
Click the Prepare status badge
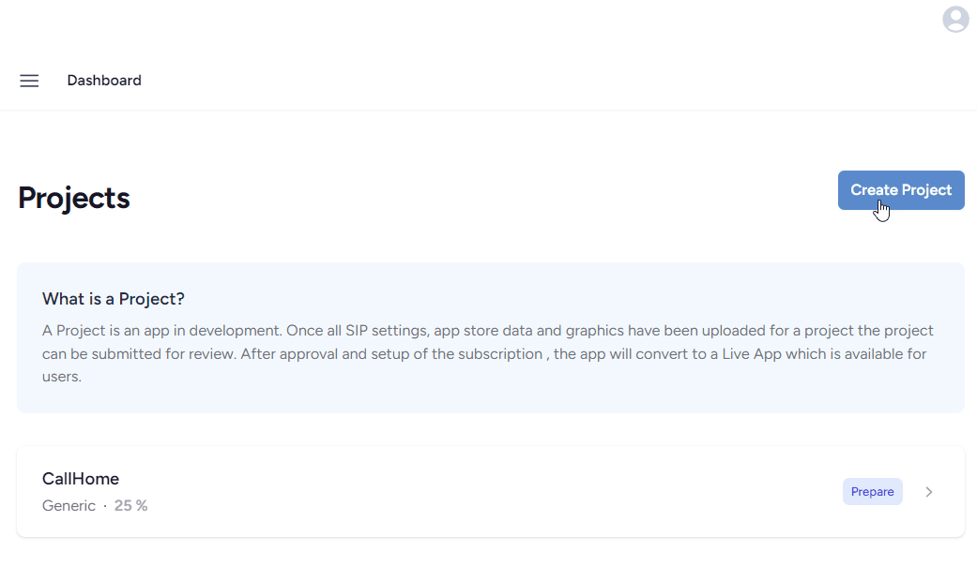(x=872, y=492)
